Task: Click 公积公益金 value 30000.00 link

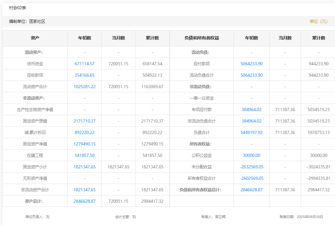Action: click(x=251, y=155)
